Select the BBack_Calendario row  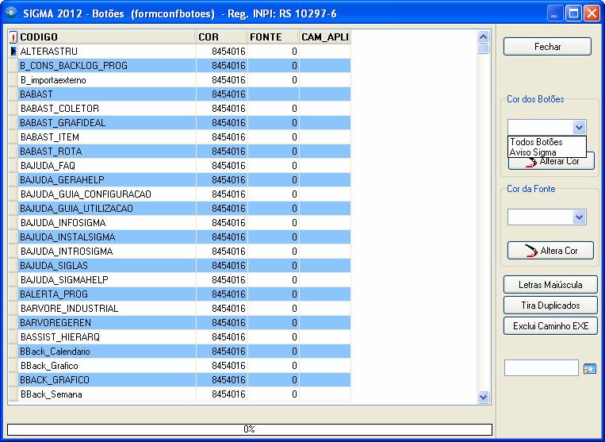(184, 352)
